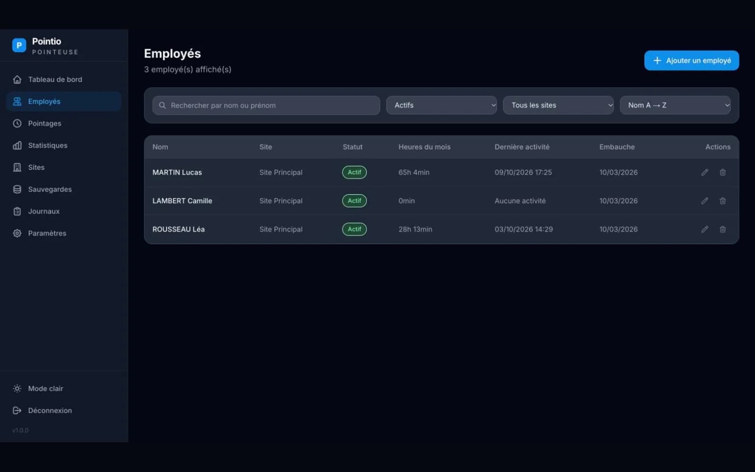Click the Pointio logo icon
755x472 pixels.
click(x=19, y=45)
